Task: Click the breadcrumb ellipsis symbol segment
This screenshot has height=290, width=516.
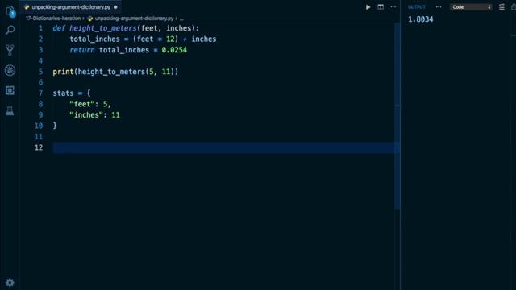Action: click(x=181, y=19)
